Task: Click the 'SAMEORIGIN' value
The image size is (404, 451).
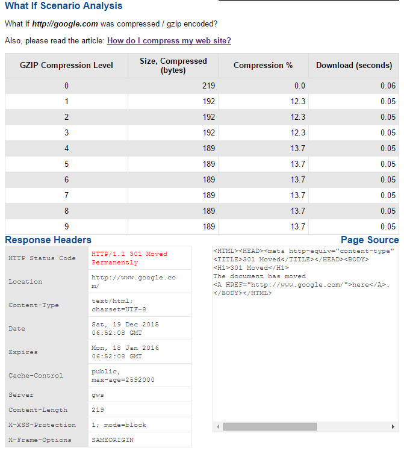Action: tap(113, 440)
